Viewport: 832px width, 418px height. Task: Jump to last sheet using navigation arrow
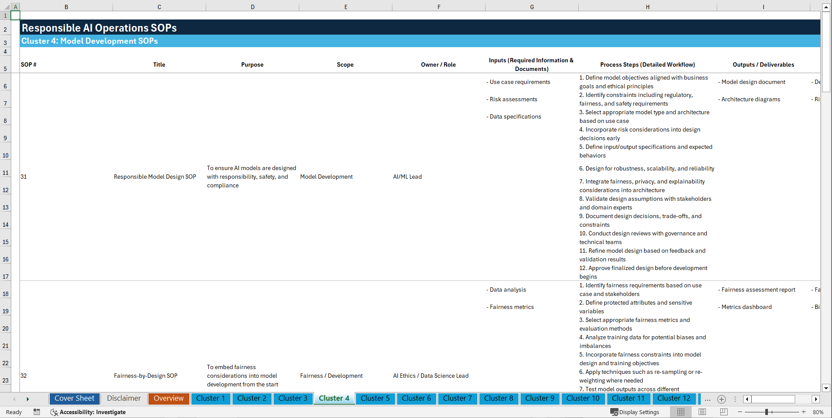[x=28, y=399]
